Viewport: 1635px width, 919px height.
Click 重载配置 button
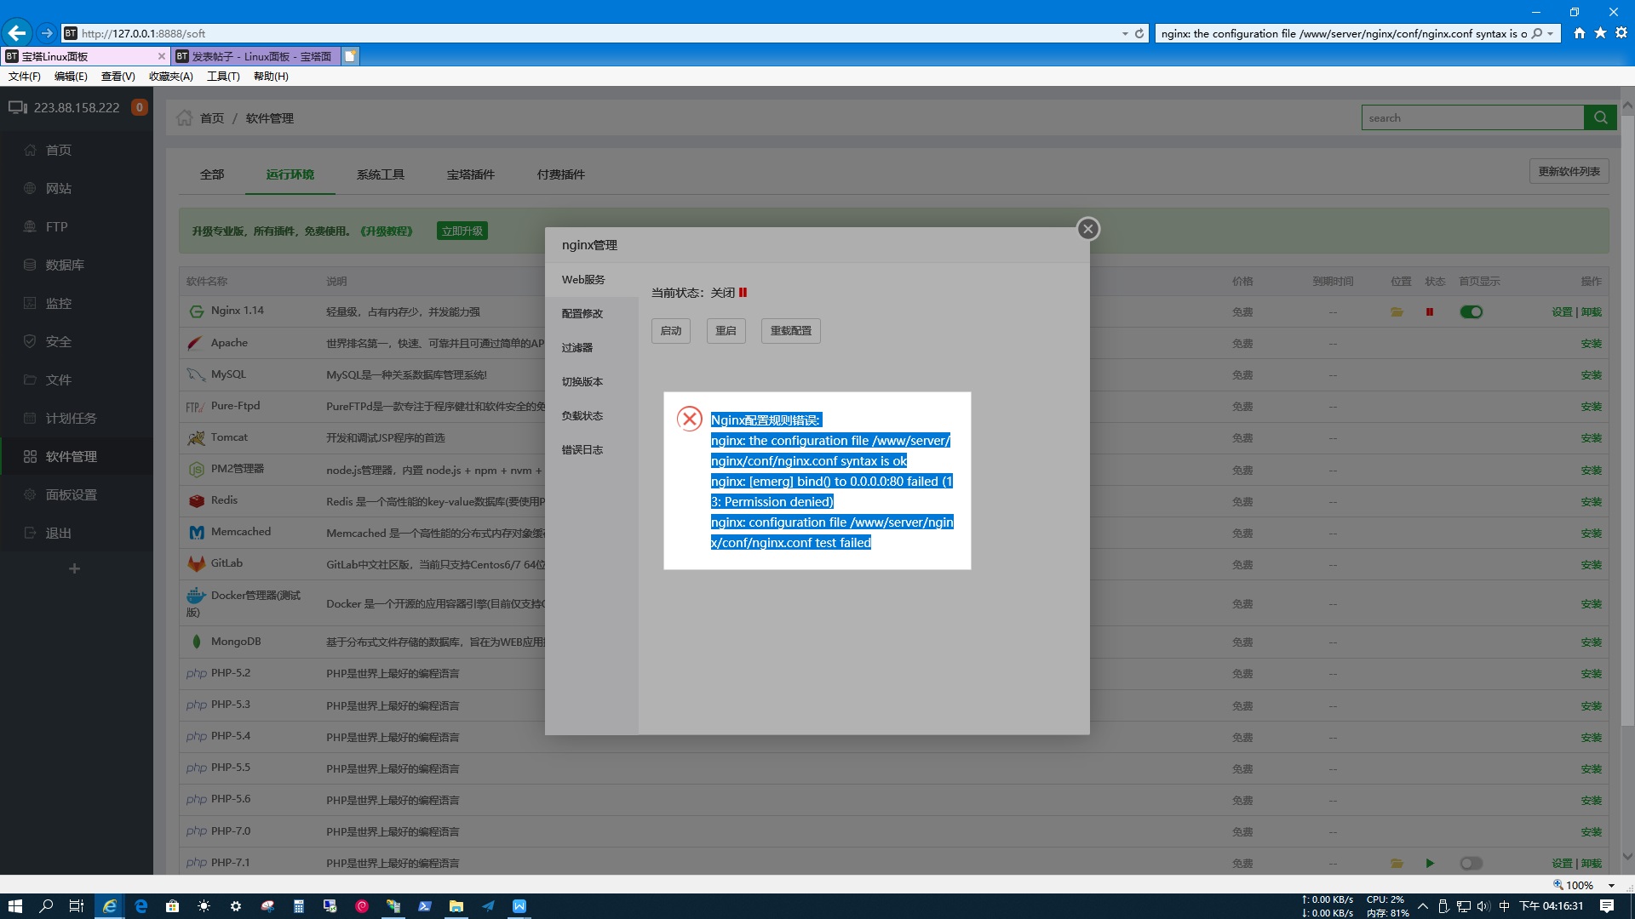click(790, 331)
